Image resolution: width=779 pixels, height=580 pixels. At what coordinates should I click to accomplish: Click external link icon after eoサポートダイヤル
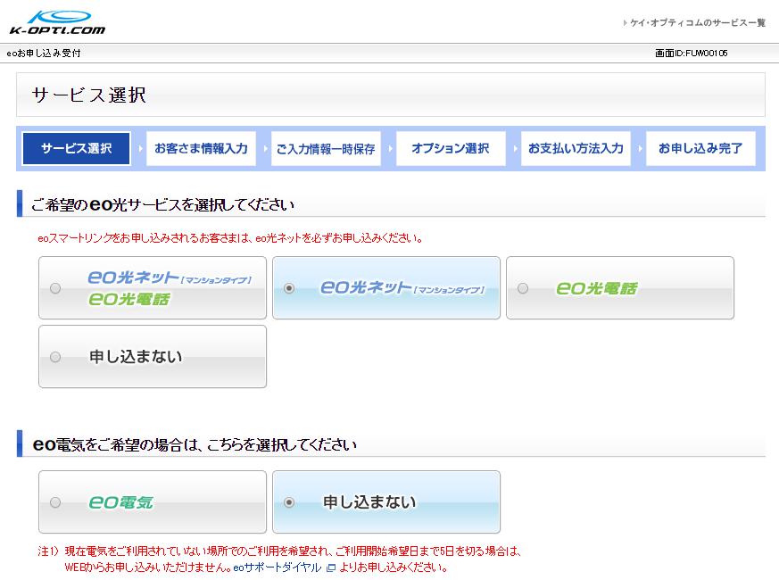(x=331, y=568)
